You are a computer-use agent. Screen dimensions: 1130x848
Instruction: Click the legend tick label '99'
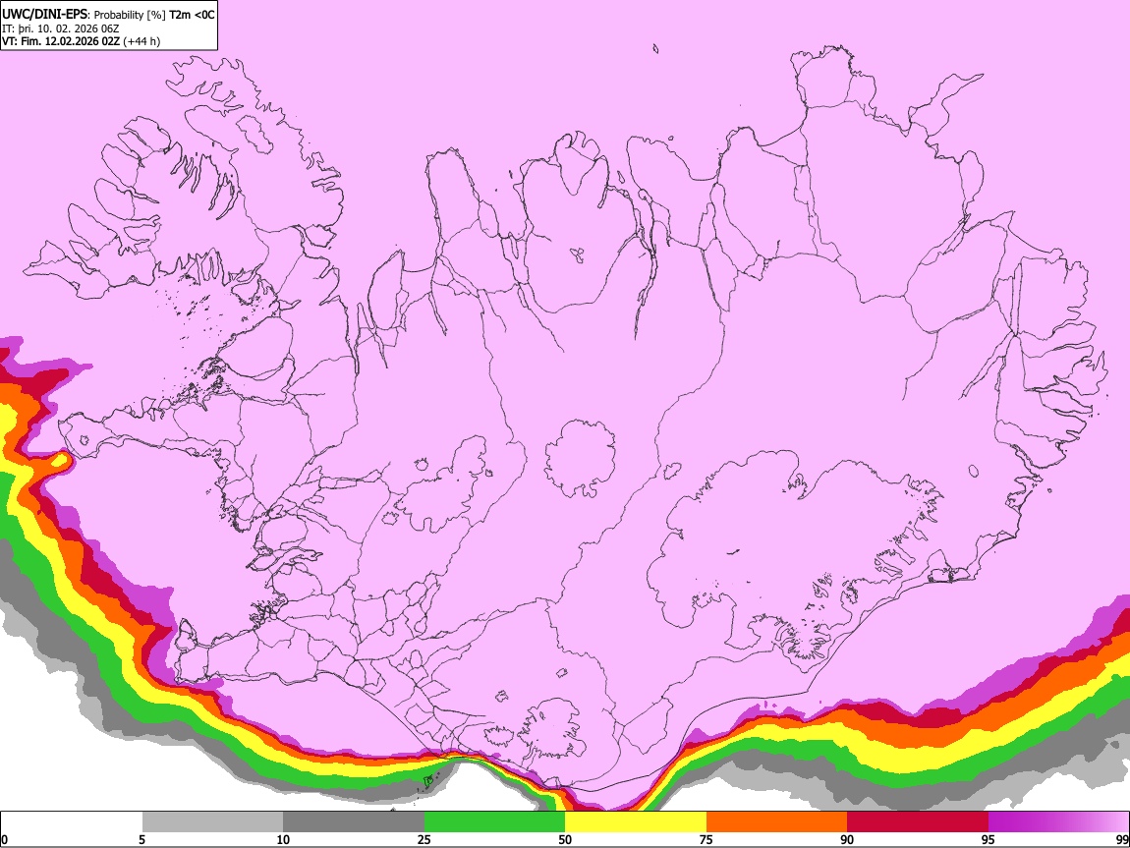tap(1121, 840)
